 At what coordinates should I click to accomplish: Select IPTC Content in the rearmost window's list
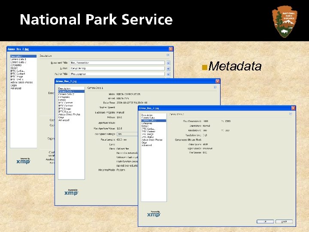[x=18, y=73]
